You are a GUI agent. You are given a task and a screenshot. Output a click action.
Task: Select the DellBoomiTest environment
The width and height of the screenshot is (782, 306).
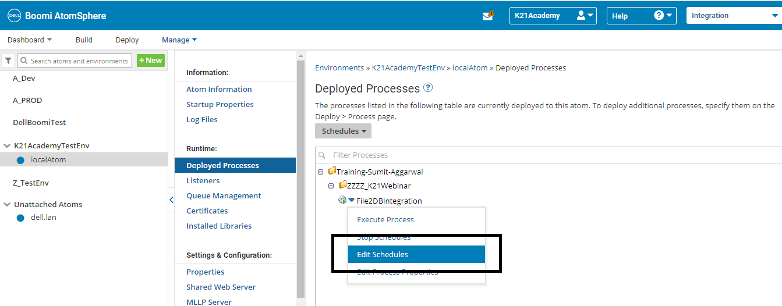click(39, 122)
